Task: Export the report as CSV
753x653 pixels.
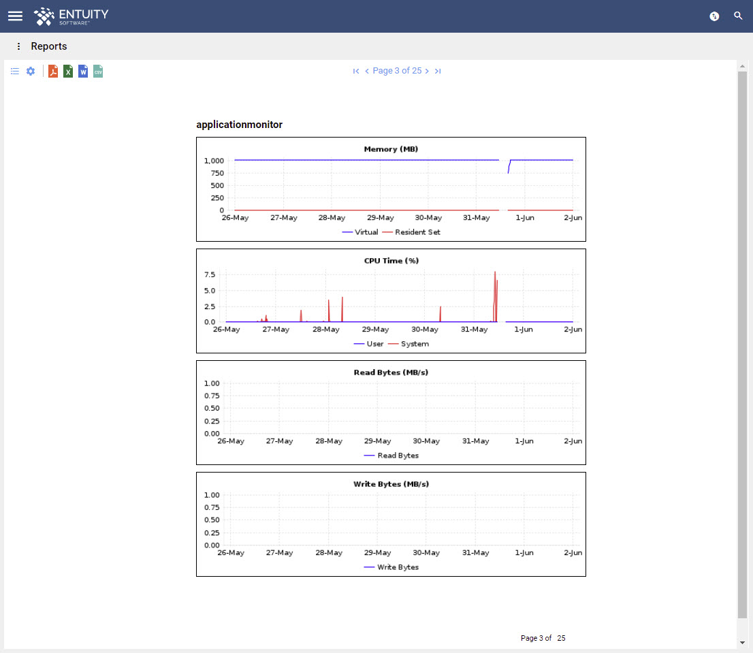Action: [98, 71]
